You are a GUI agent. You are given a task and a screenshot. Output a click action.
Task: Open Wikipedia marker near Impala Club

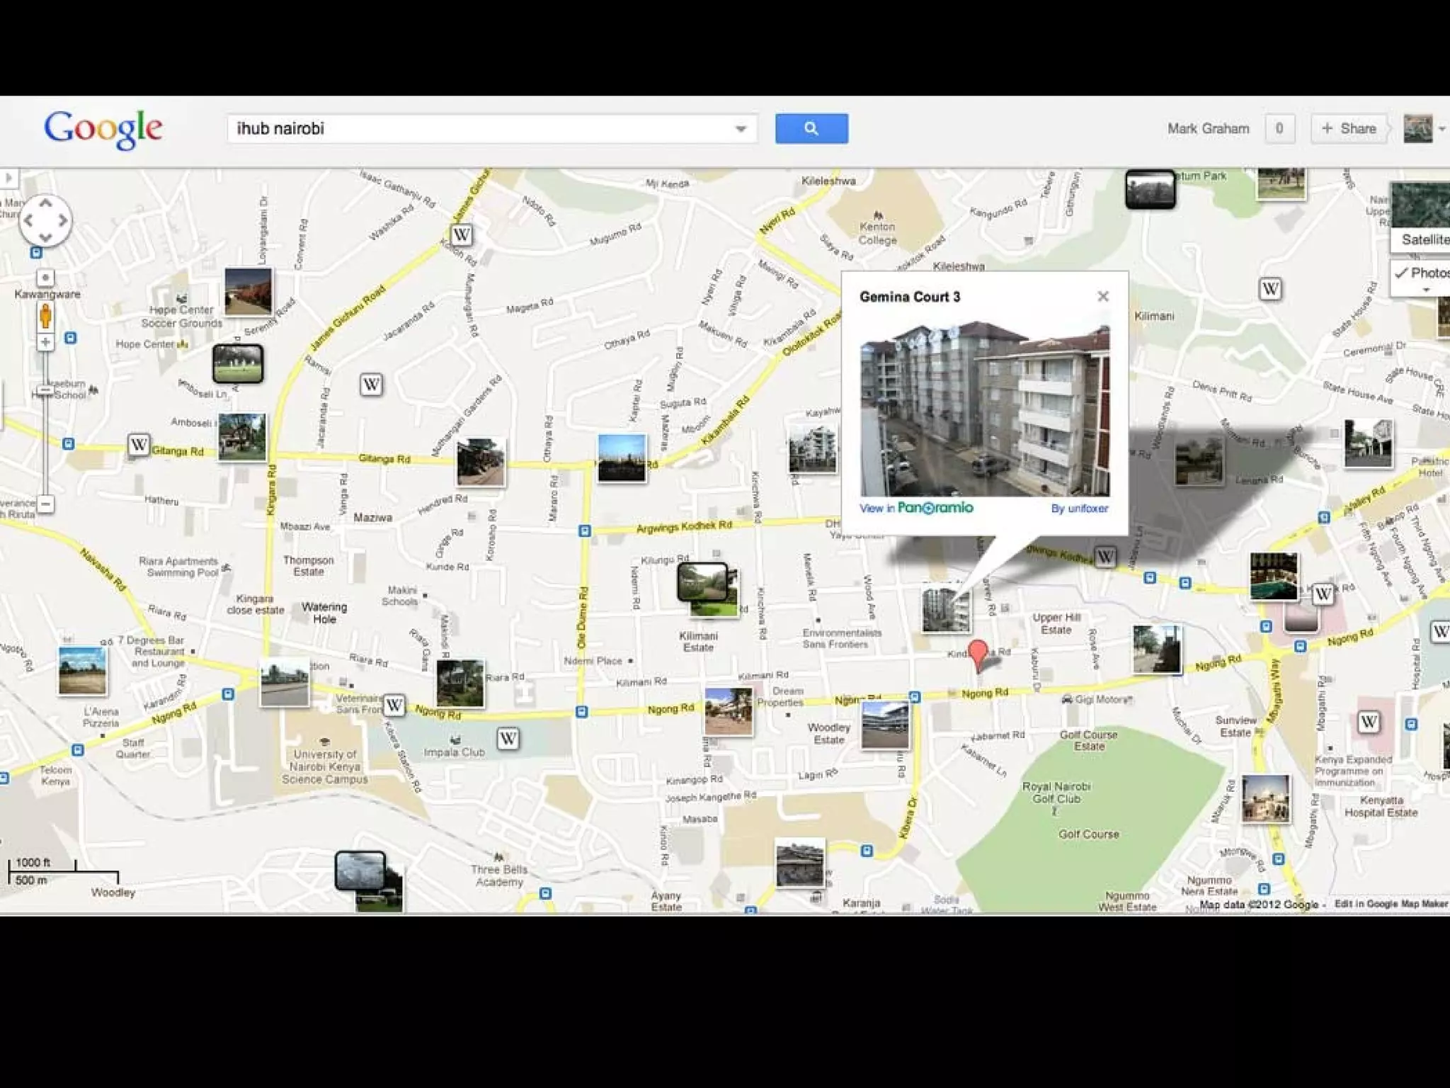point(508,739)
